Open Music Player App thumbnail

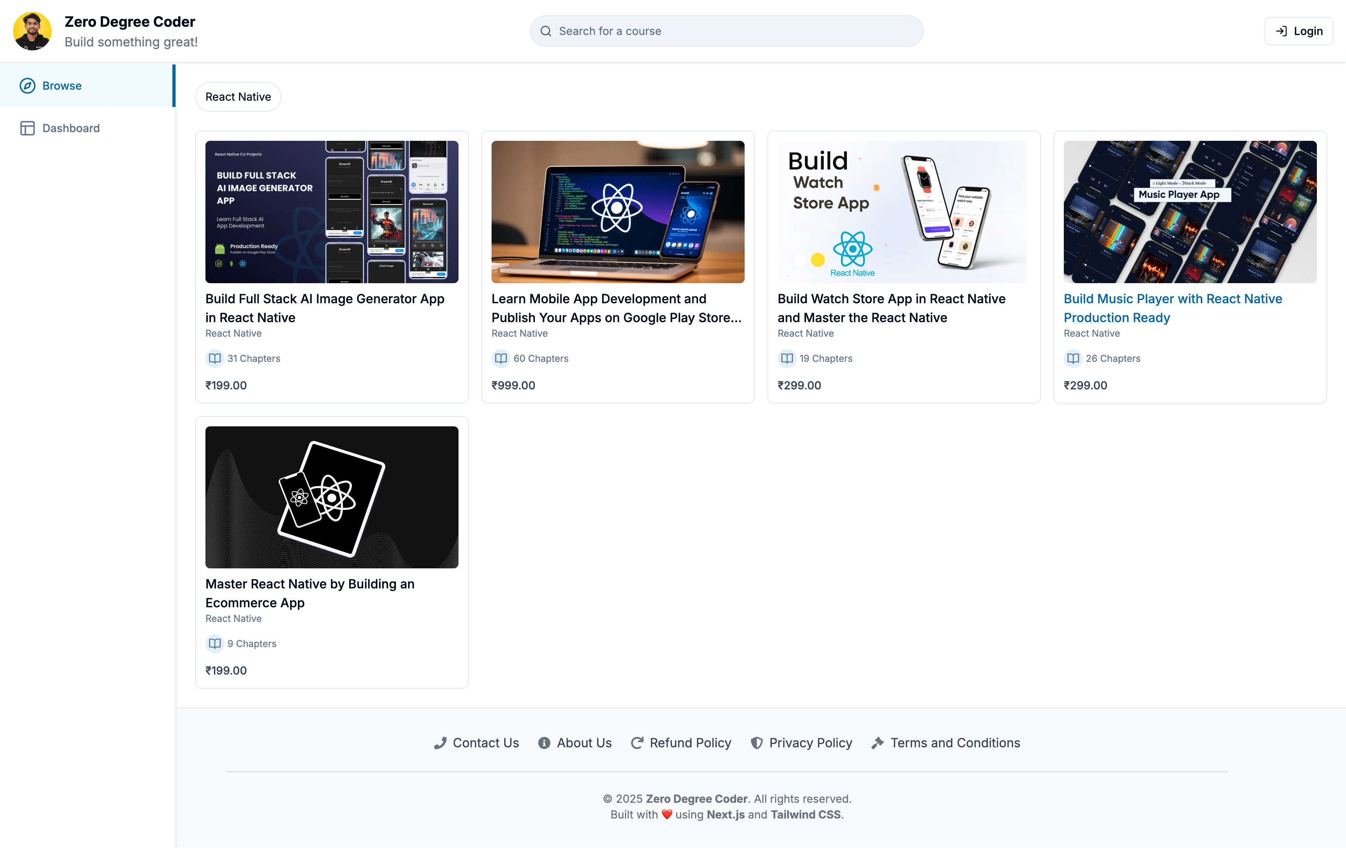coord(1190,212)
